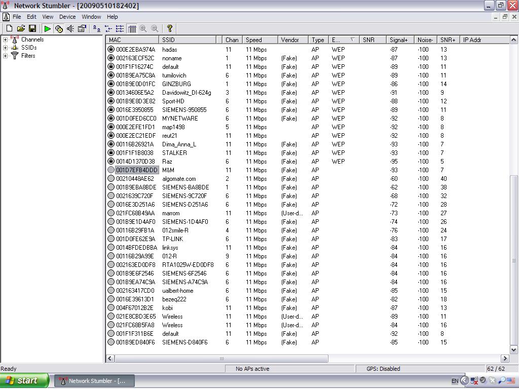Click the zoom in magnifier icon
Screen dimensions: 519x389
point(143,29)
